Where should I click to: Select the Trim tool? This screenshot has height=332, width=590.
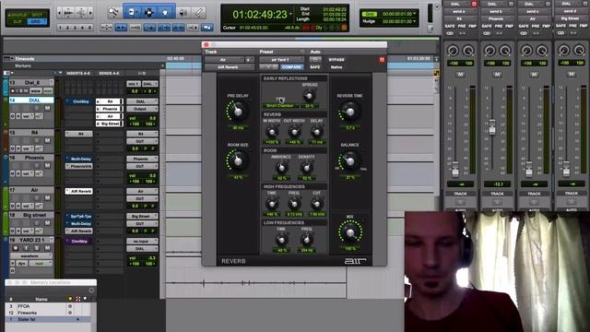click(132, 12)
